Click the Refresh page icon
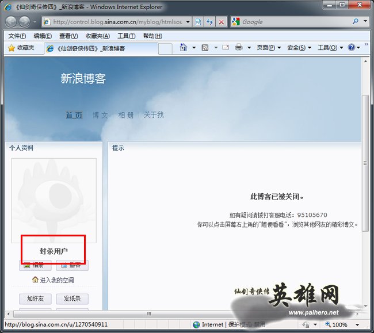 pos(209,22)
